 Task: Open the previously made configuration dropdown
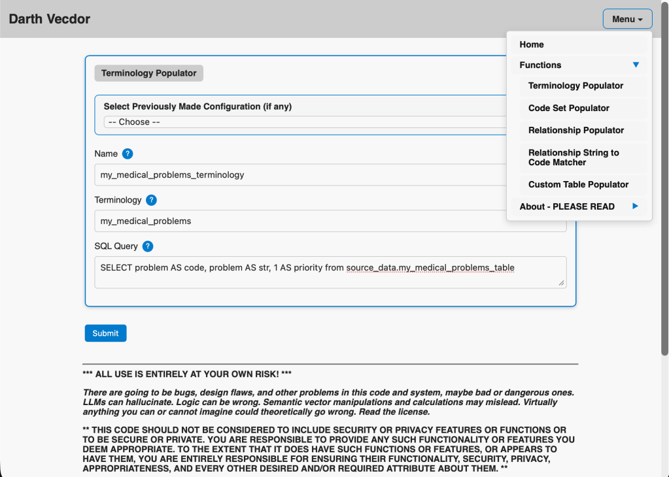pyautogui.click(x=304, y=122)
